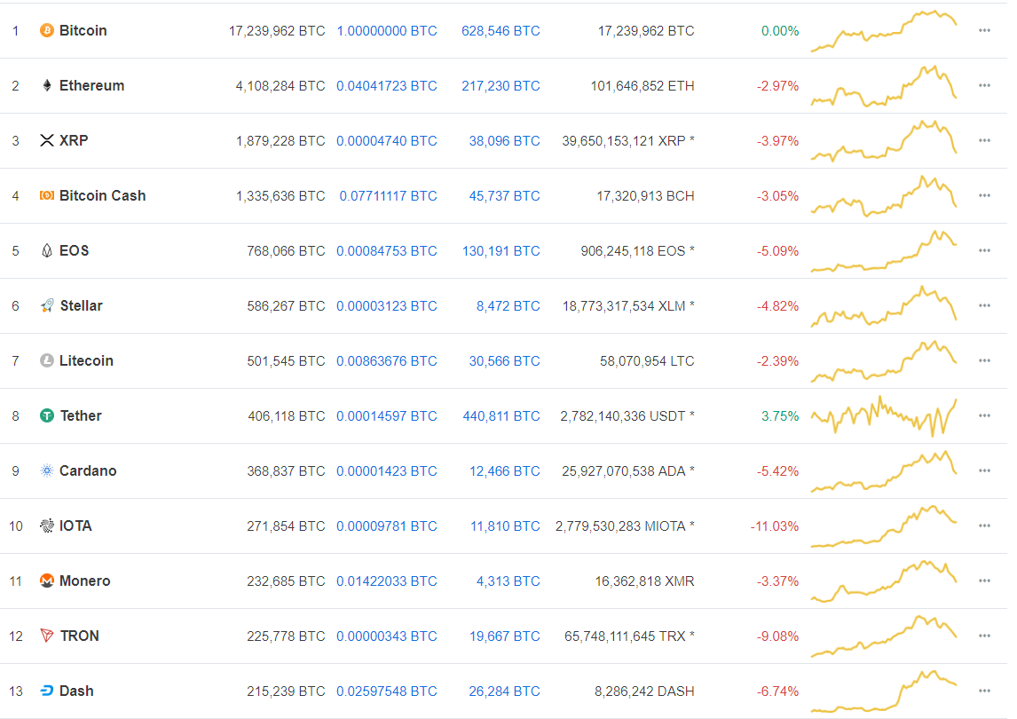Open the Bitcoin 7-day price chart
The width and height of the screenshot is (1017, 719).
click(883, 30)
